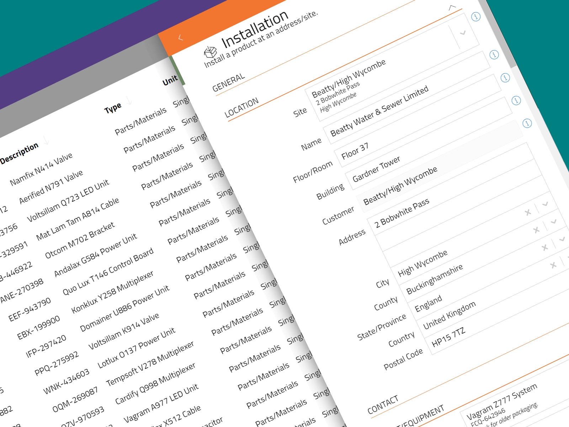The width and height of the screenshot is (569, 427).
Task: Click the product code EBX-199900
Action: point(38,328)
